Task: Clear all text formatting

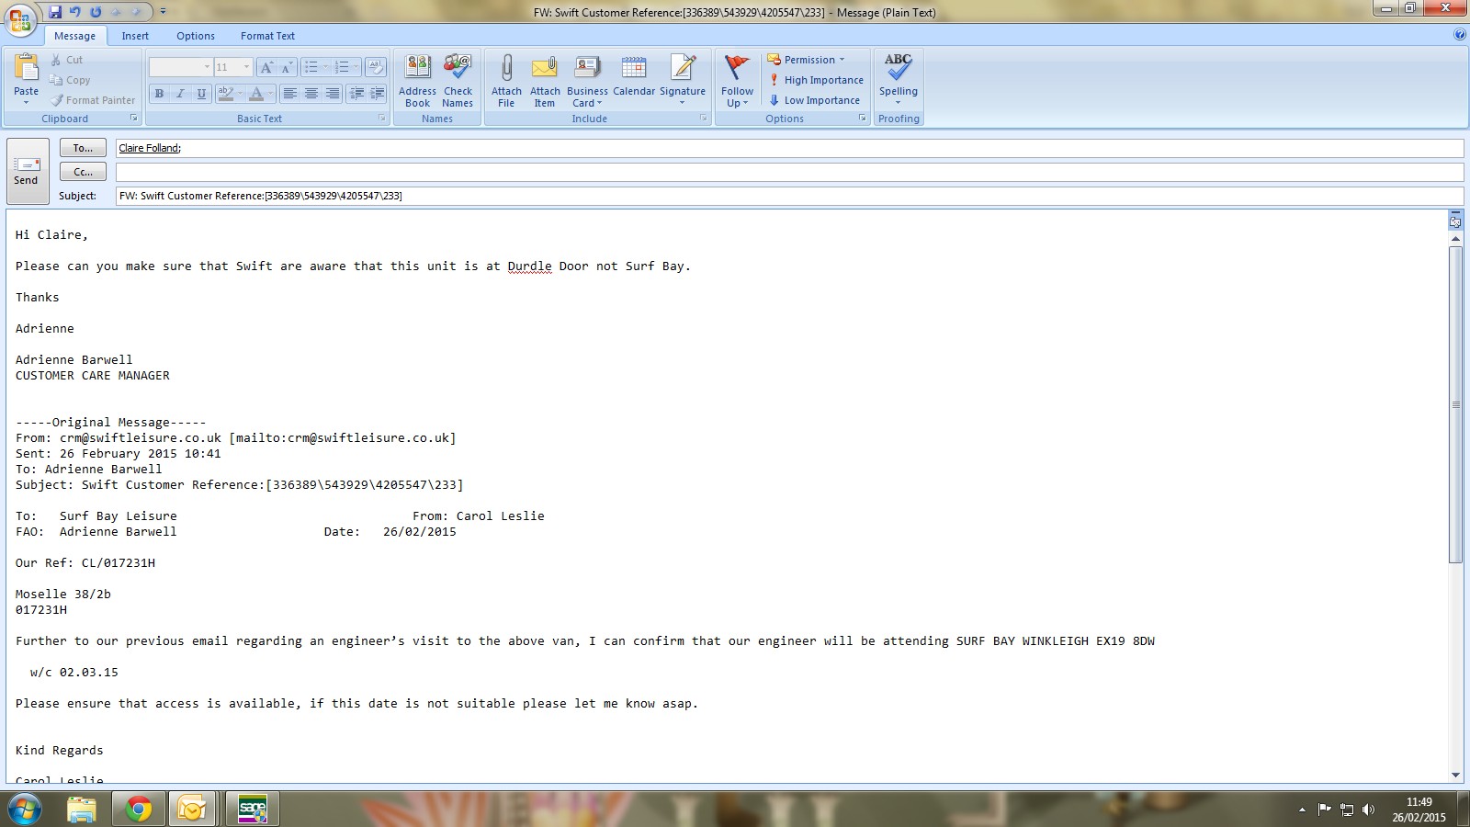Action: 375,67
